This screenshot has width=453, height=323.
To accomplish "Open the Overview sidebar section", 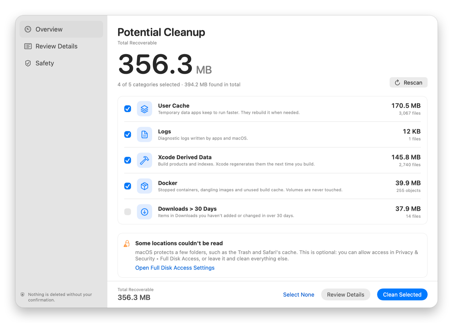I will tap(61, 29).
